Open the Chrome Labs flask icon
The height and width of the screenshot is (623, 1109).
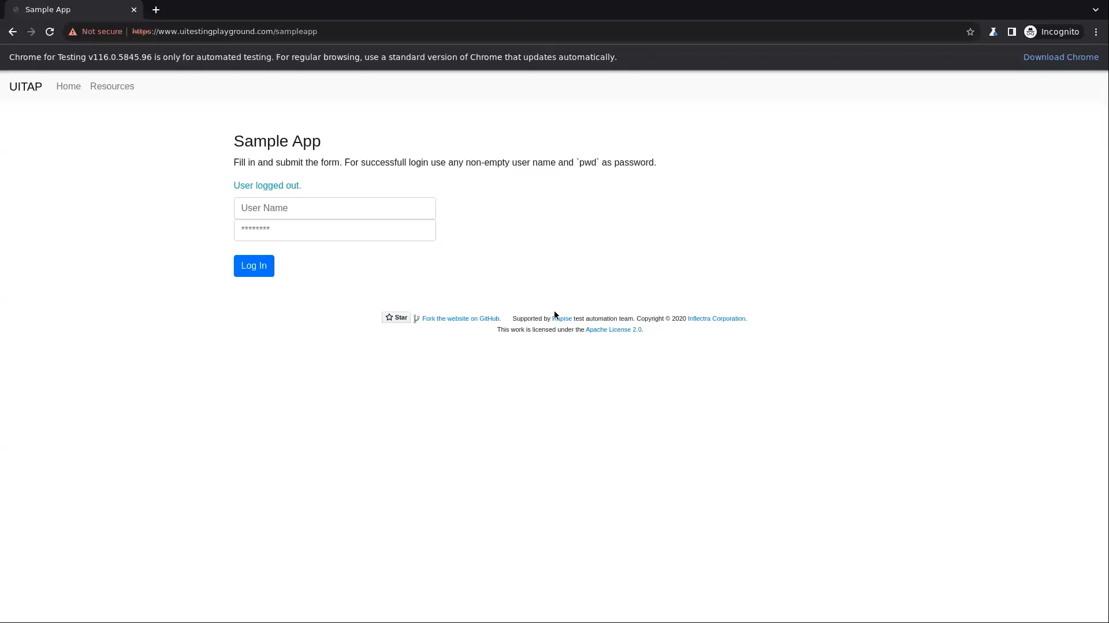click(993, 32)
